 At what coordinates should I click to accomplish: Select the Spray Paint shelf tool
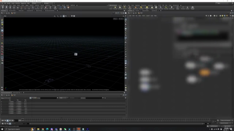pyautogui.click(x=46, y=8)
